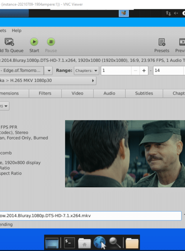Open the Help menu
Image resolution: width=185 pixels, height=251 pixels.
tap(17, 31)
